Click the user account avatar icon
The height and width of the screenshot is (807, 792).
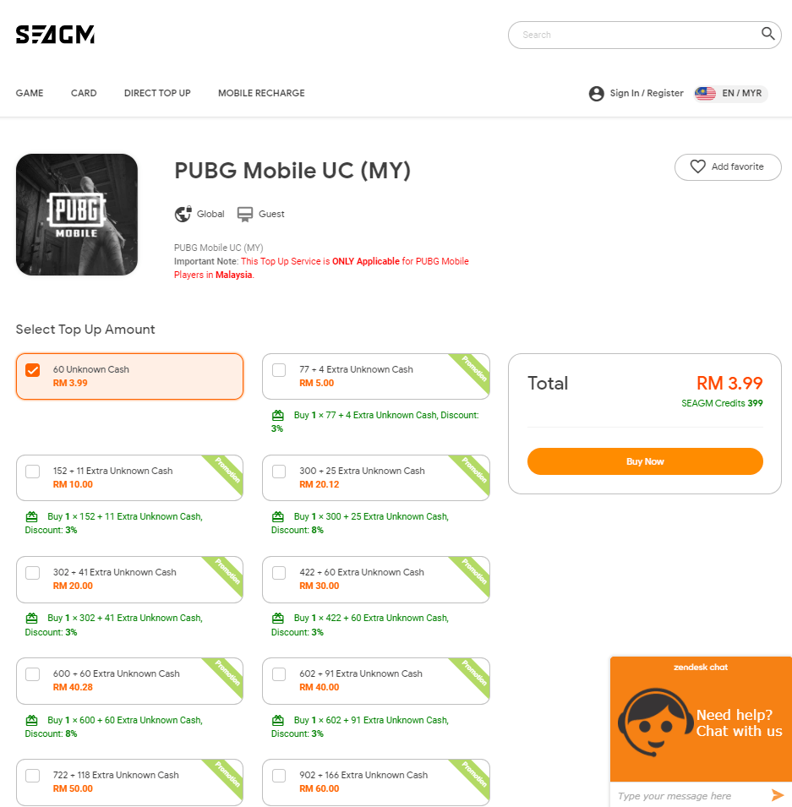coord(596,94)
